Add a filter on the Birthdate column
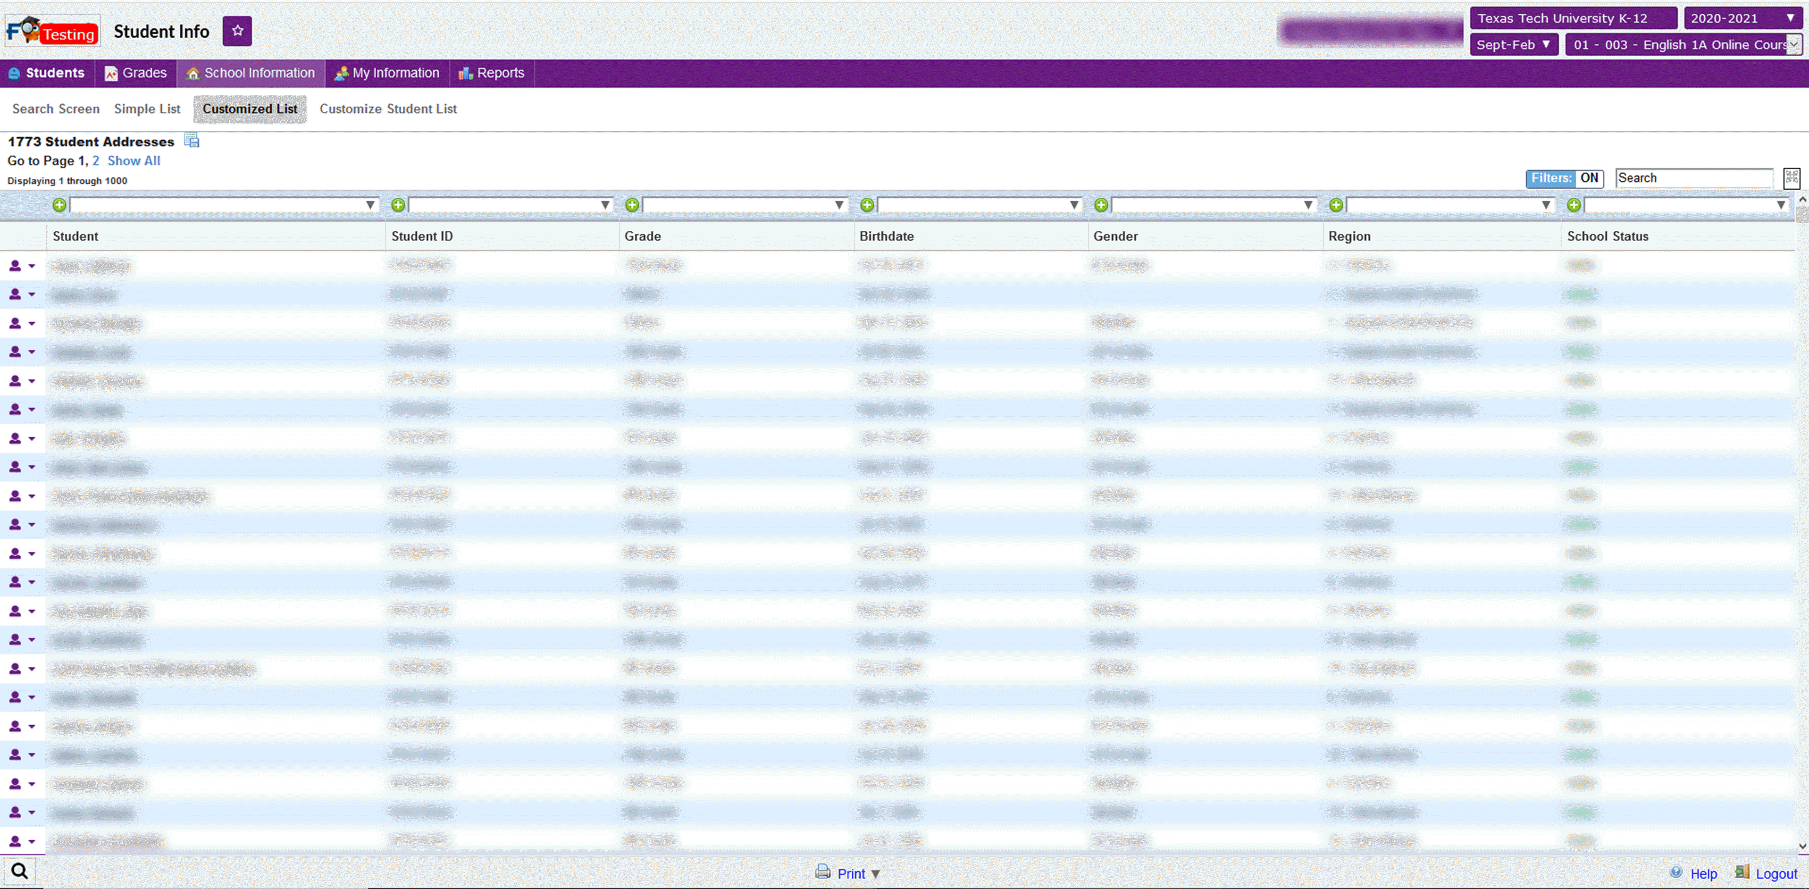Screen dimensions: 1809x889 click(867, 204)
